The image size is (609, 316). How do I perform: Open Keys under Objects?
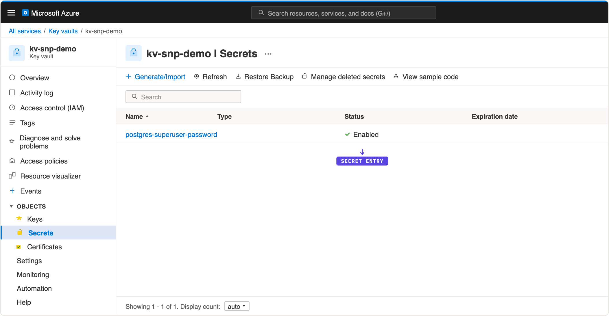[x=35, y=219]
